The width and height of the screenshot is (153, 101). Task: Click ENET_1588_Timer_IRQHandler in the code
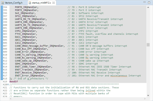[33, 67]
